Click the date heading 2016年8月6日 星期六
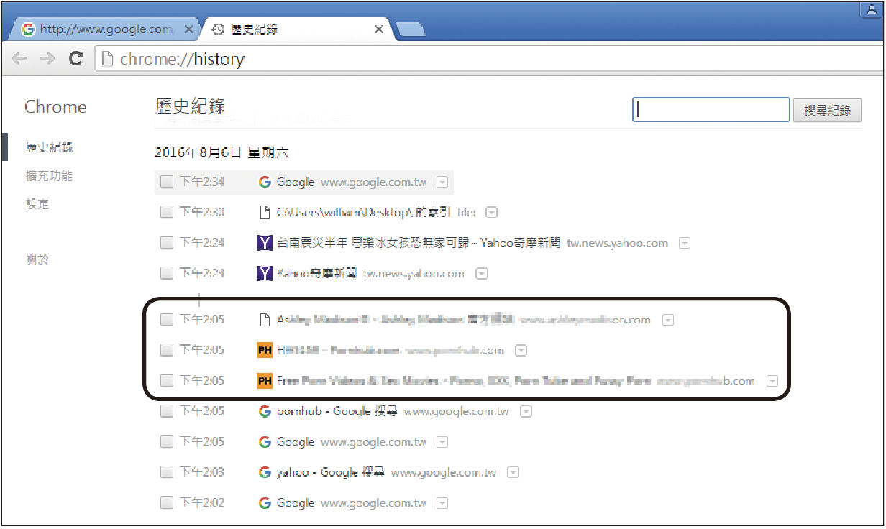 point(221,153)
